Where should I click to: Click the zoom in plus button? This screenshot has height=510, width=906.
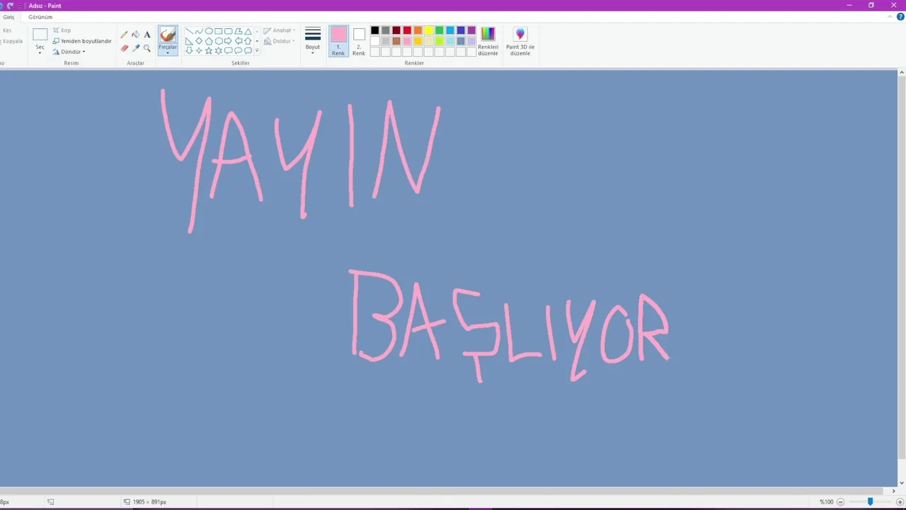[900, 501]
